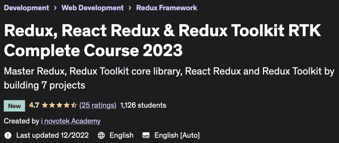Click the English [Auto] captions label

[x=177, y=135]
